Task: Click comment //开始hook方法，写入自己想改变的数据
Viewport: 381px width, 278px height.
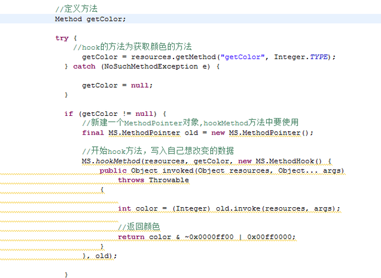Action: (158, 150)
